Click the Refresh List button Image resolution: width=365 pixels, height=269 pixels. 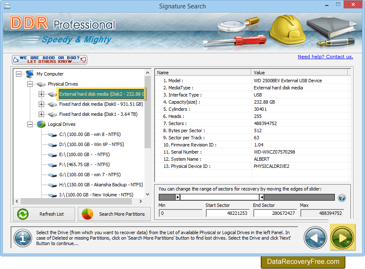[44, 214]
